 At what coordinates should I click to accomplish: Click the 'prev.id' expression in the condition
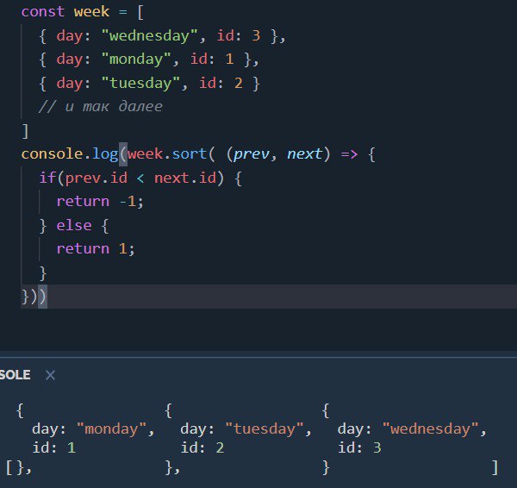click(97, 178)
